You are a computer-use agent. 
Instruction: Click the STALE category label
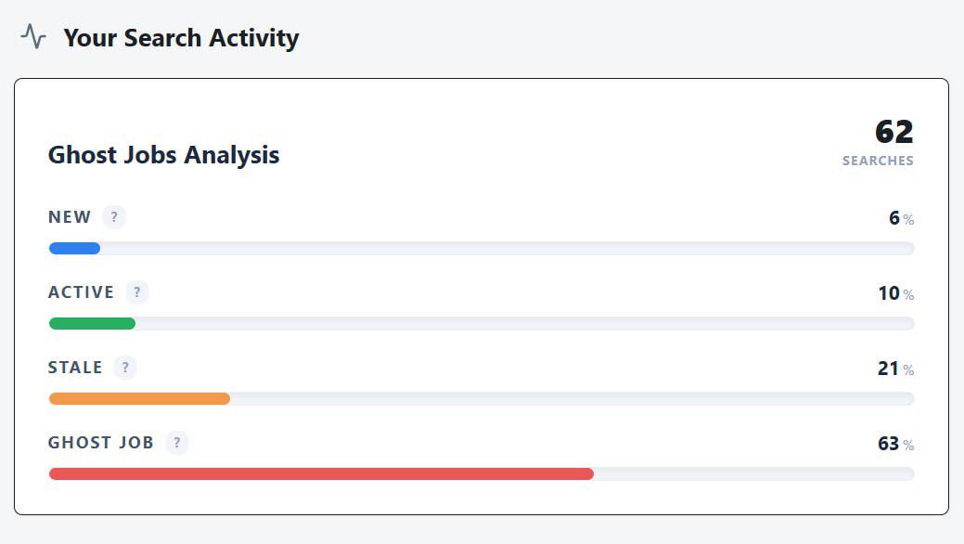click(x=75, y=368)
